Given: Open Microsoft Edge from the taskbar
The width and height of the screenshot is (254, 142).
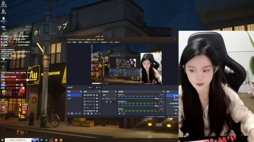Looking at the screenshot, I should (x=42, y=140).
